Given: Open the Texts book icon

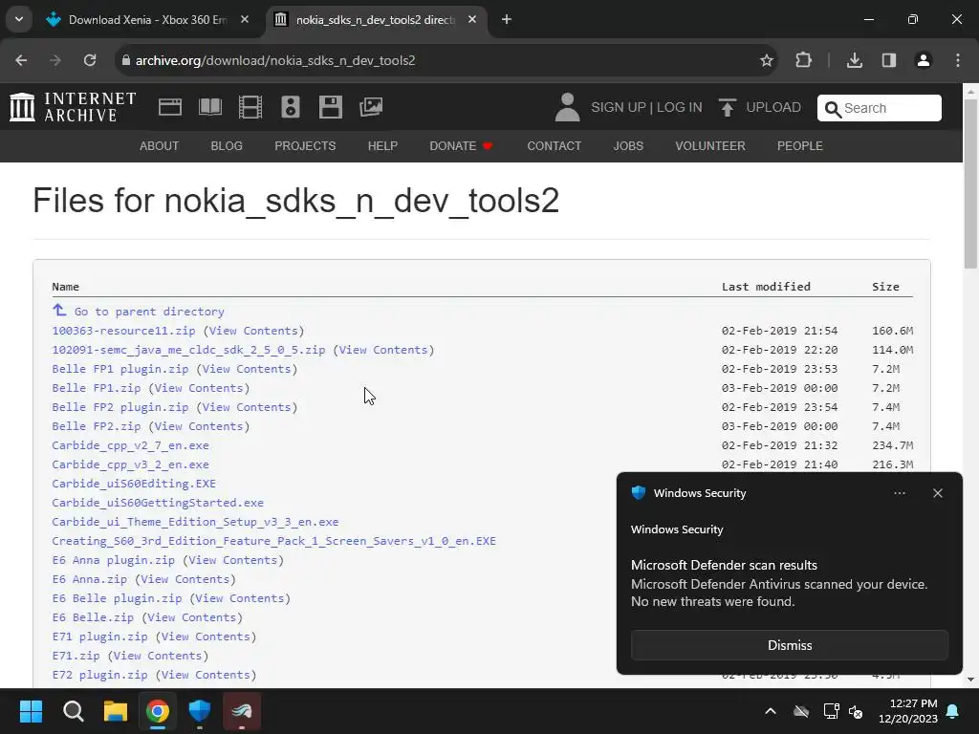Looking at the screenshot, I should pyautogui.click(x=209, y=107).
